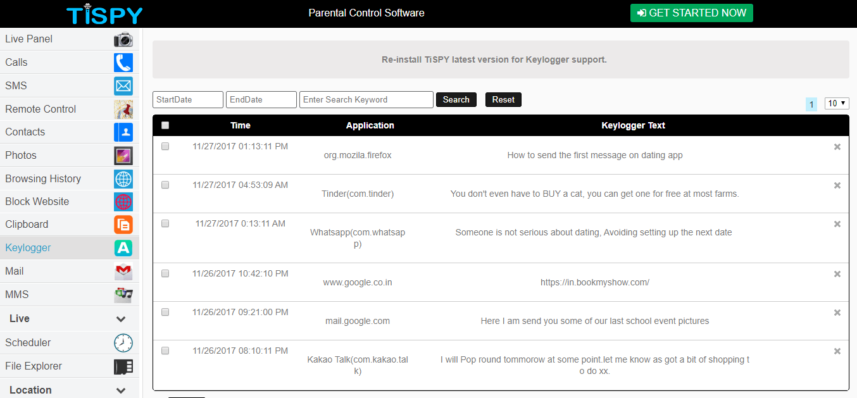Click the File Explorer SD card icon
Screen dimensions: 857x398
[x=123, y=366]
